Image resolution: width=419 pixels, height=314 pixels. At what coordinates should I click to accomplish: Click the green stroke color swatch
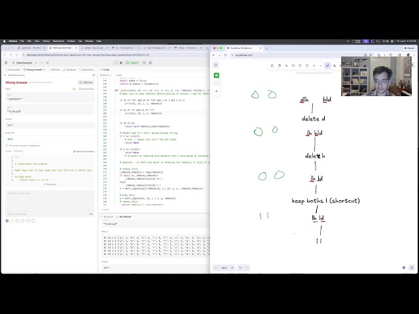tap(217, 75)
